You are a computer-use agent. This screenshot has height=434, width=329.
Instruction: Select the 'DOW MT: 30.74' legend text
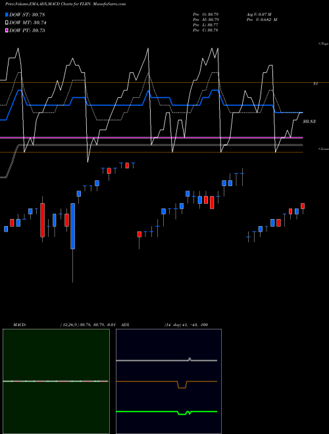tap(28, 23)
